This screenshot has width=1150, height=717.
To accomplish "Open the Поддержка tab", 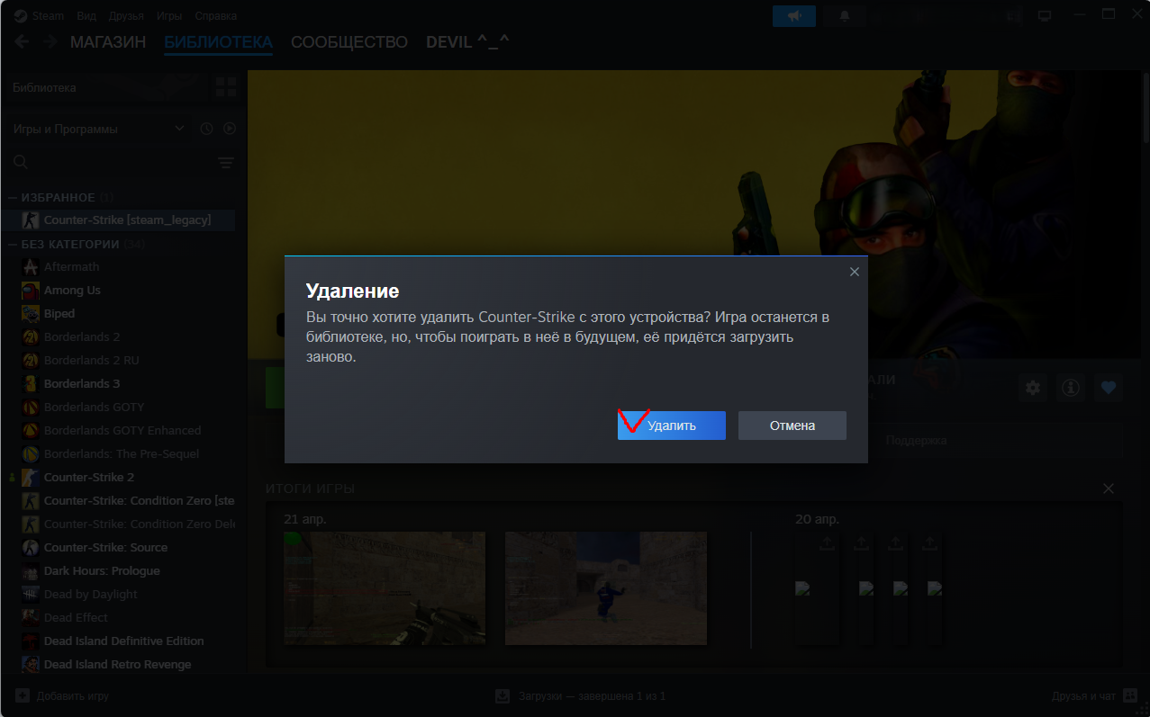I will [x=916, y=441].
